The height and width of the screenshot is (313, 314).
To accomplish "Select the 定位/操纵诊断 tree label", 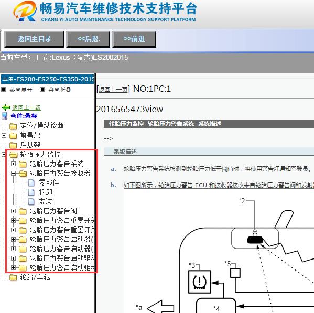I will tap(42, 126).
